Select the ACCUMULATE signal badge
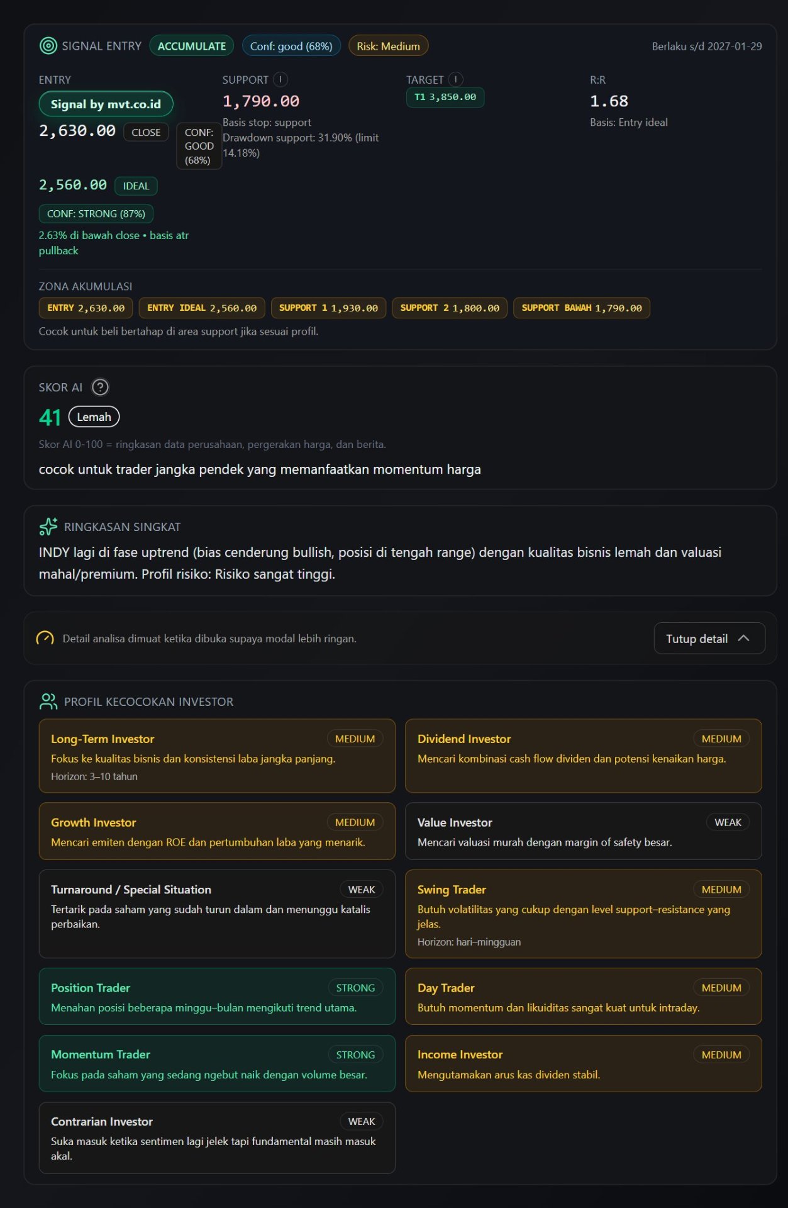788x1208 pixels. pos(192,46)
